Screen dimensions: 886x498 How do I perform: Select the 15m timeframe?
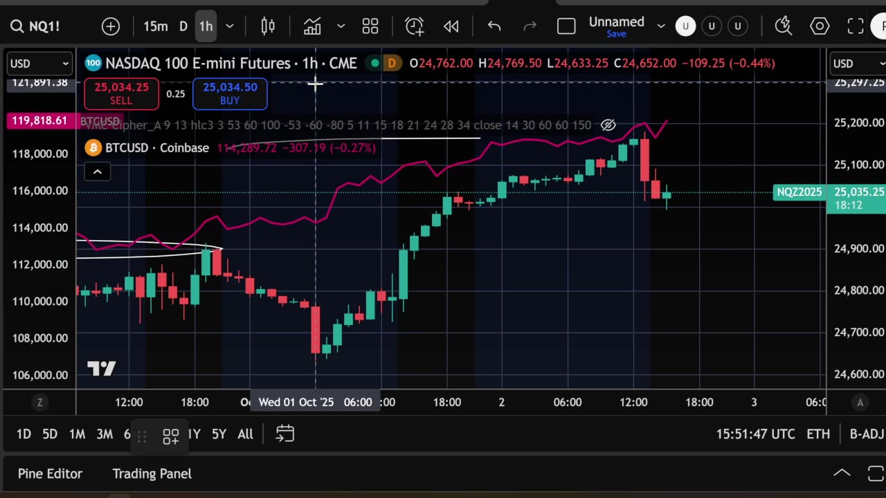156,26
